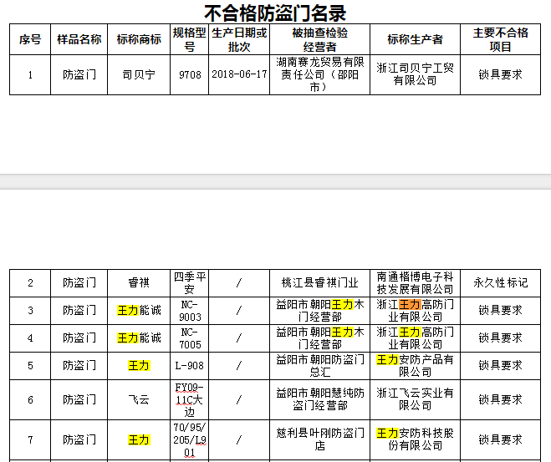Click the 王力安防科技股份有限公司 cell
This screenshot has height=462, width=551.
415,440
